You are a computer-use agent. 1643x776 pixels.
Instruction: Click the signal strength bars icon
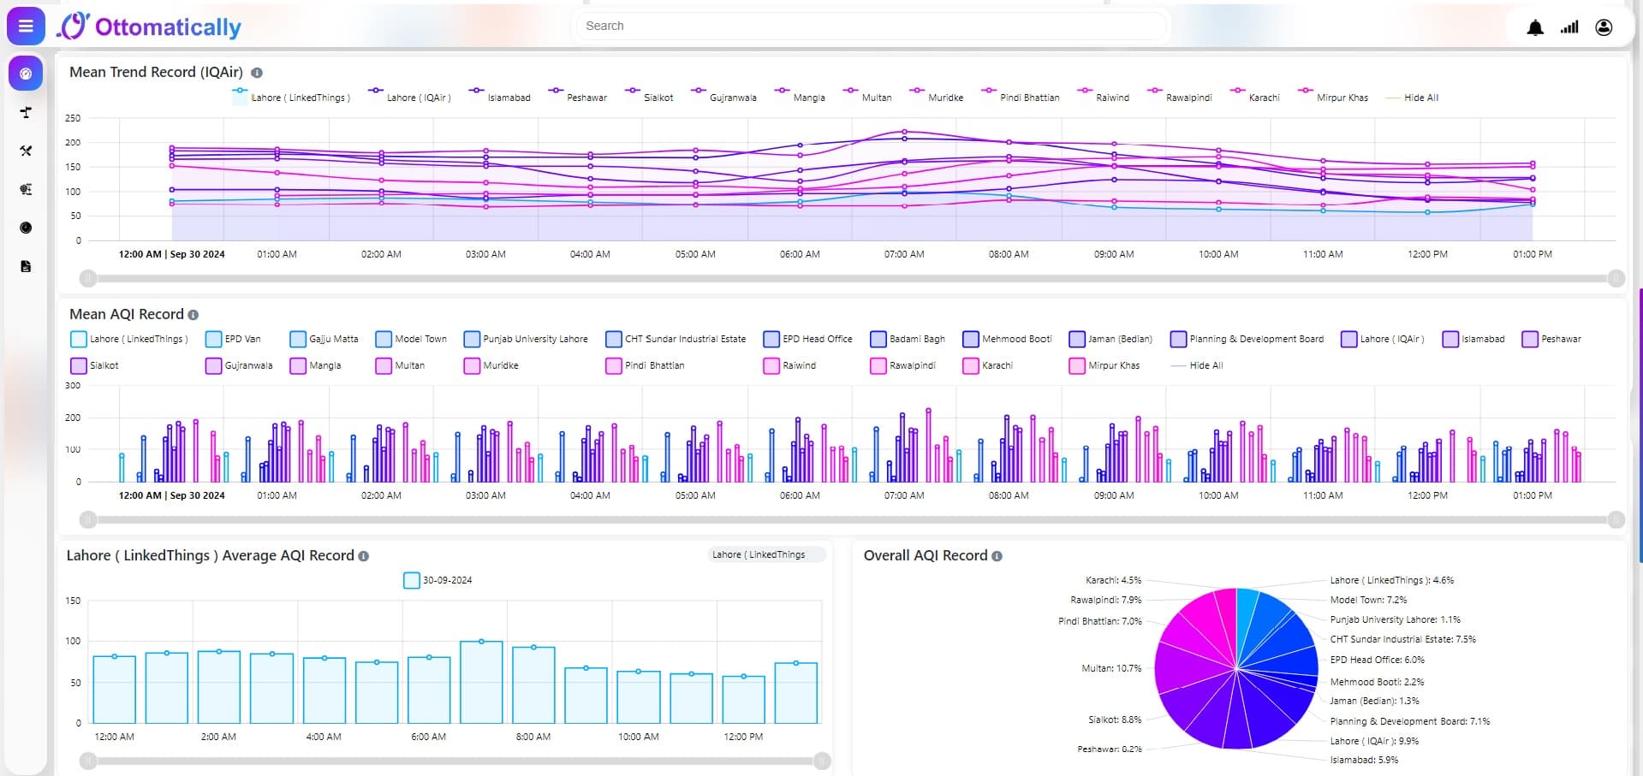coord(1569,27)
